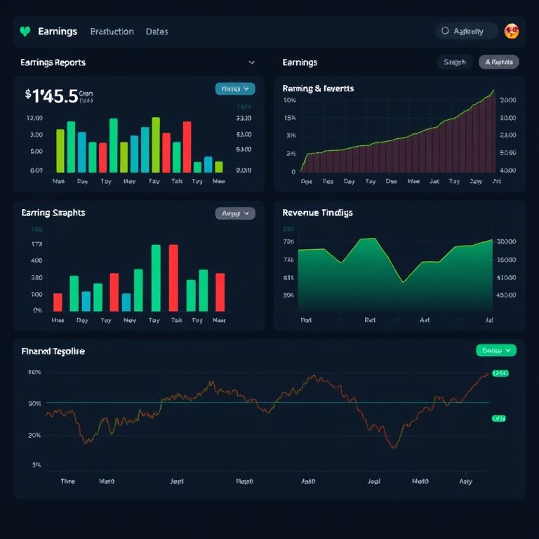This screenshot has height=539, width=539.
Task: Open the green dropdown in the Financial panel
Action: click(x=495, y=350)
